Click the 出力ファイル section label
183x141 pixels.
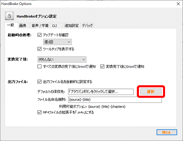pos(18,82)
